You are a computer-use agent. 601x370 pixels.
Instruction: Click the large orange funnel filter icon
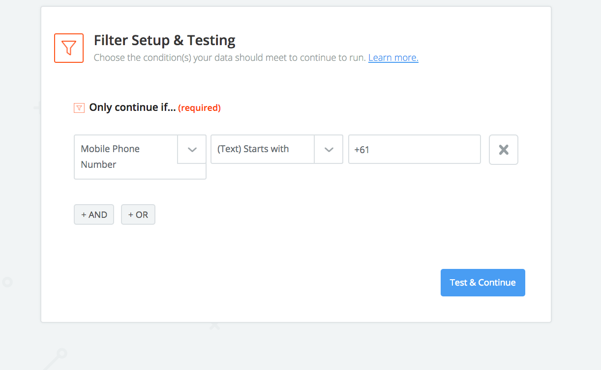(69, 48)
